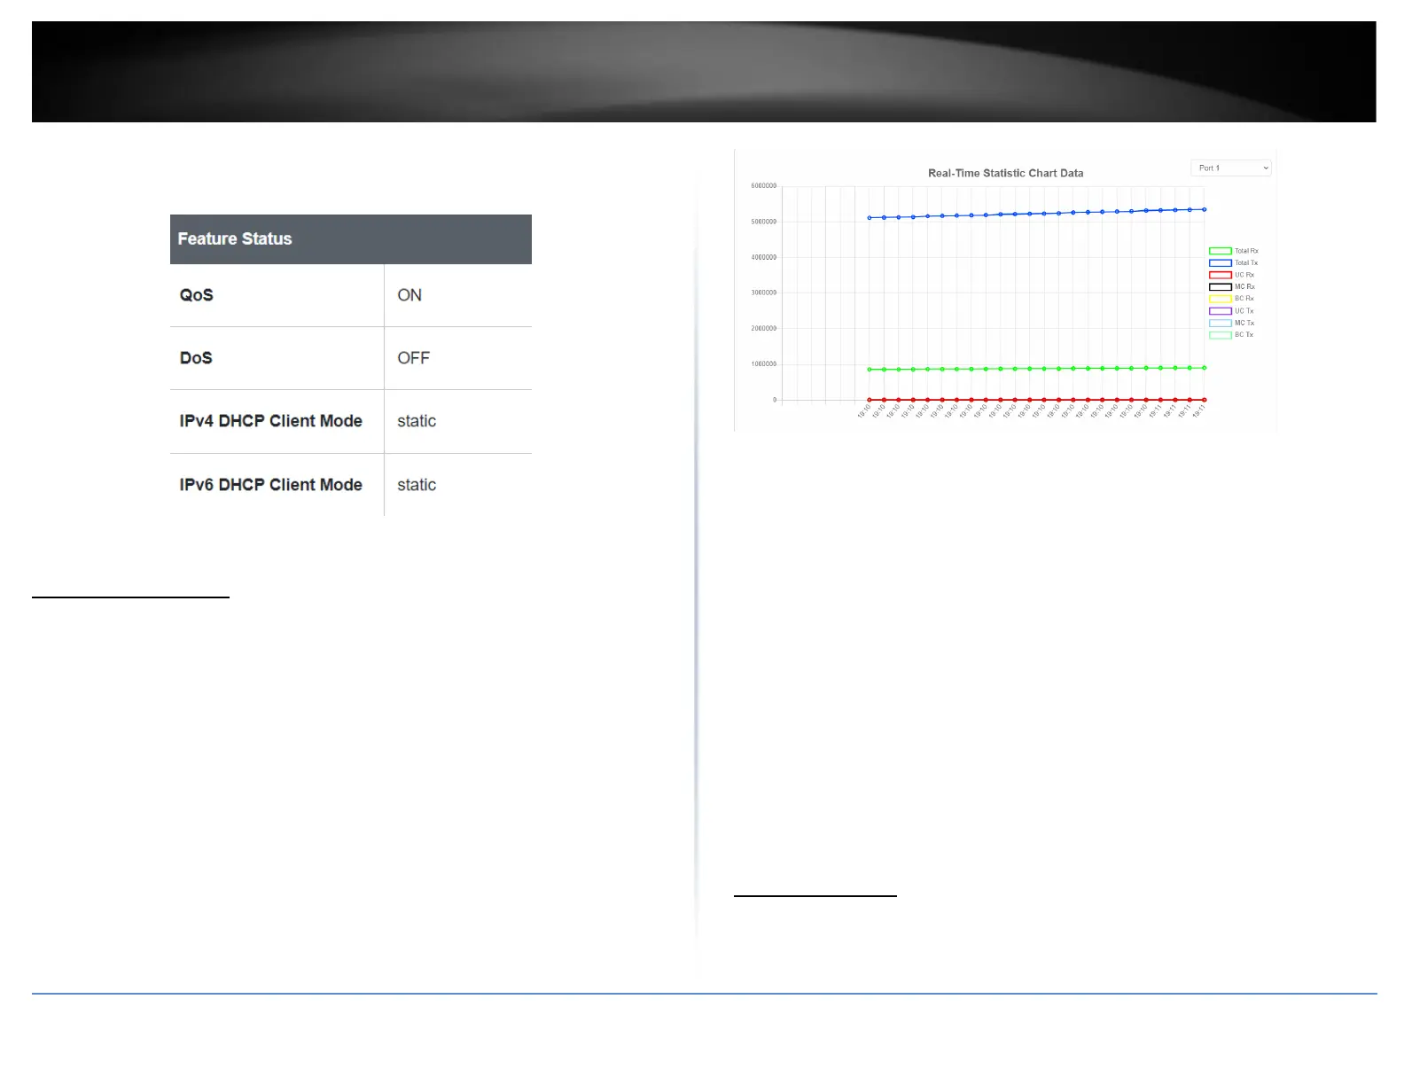
Task: Click the BC Tx legend entry
Action: 1232,335
